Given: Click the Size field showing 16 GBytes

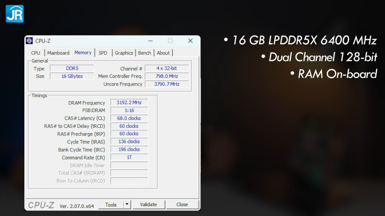Looking at the screenshot, I should [x=72, y=76].
